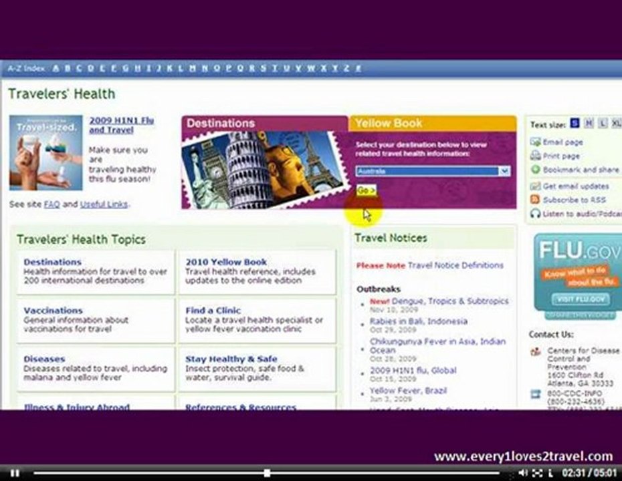Switch to the Yellow Book tab
622x481 pixels.
tap(433, 123)
